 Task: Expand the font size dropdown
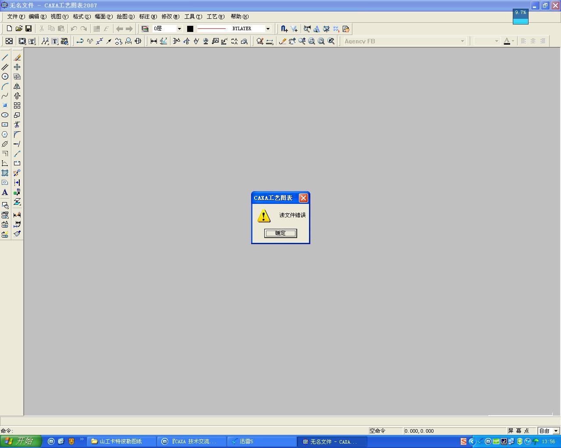coord(497,41)
